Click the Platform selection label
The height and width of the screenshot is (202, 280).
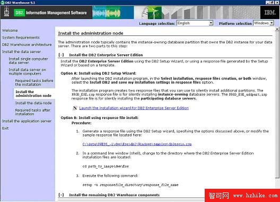click(x=235, y=23)
